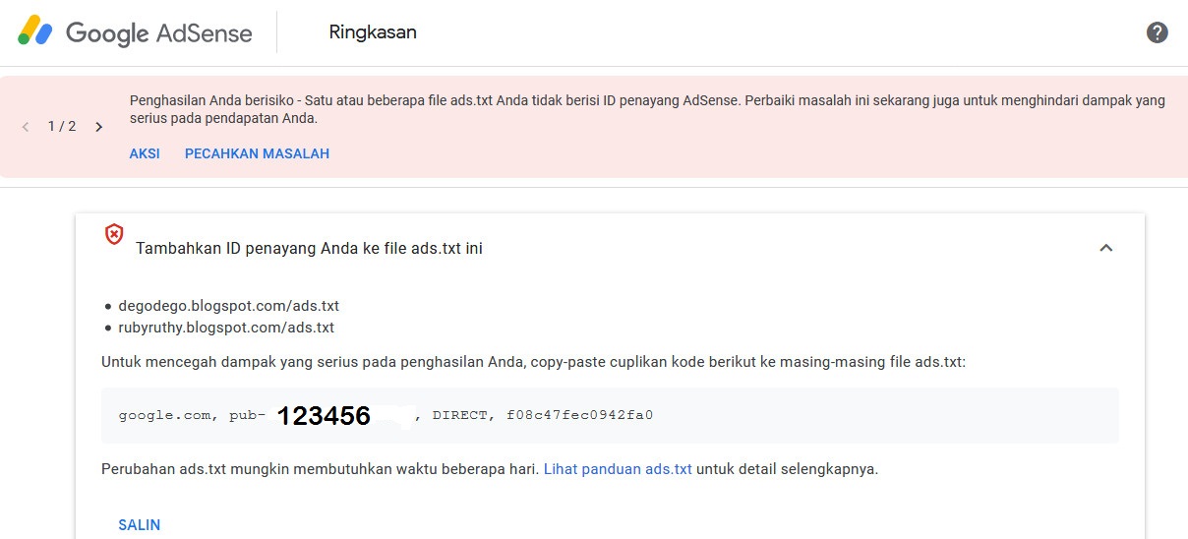Viewport: 1188px width, 539px height.
Task: Open the help question mark icon
Action: [x=1158, y=32]
